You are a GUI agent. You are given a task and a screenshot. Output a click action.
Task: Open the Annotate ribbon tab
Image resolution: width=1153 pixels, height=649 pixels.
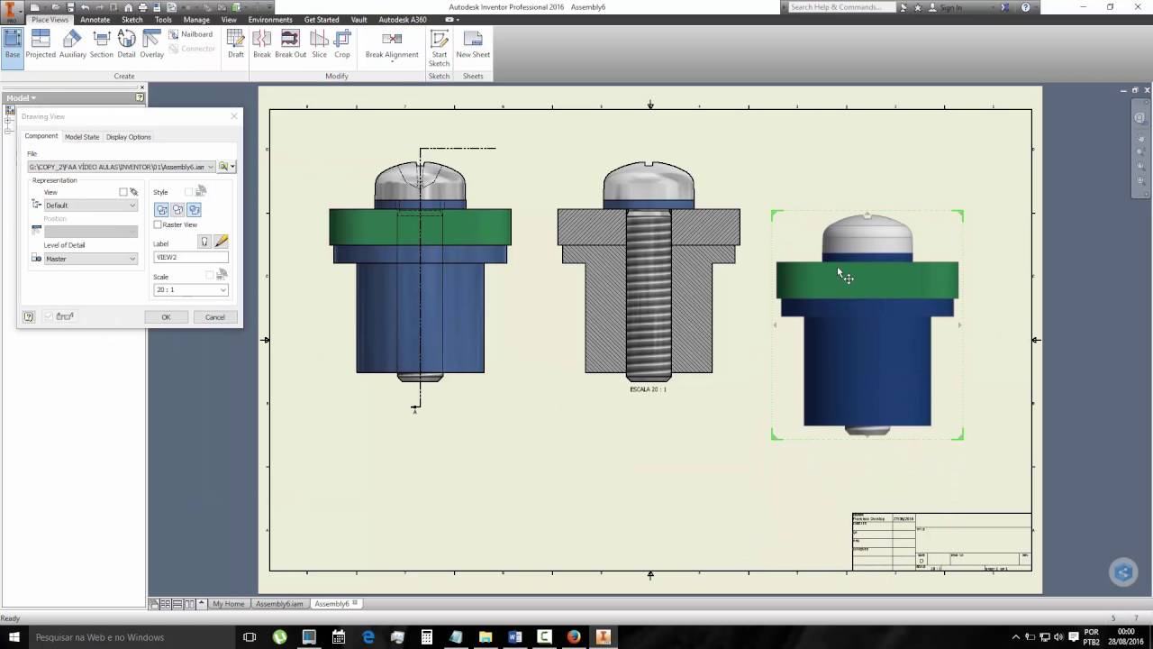point(95,19)
